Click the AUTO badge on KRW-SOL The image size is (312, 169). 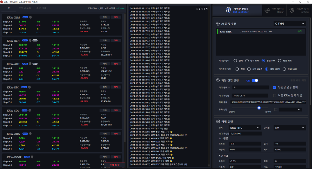tap(25, 111)
